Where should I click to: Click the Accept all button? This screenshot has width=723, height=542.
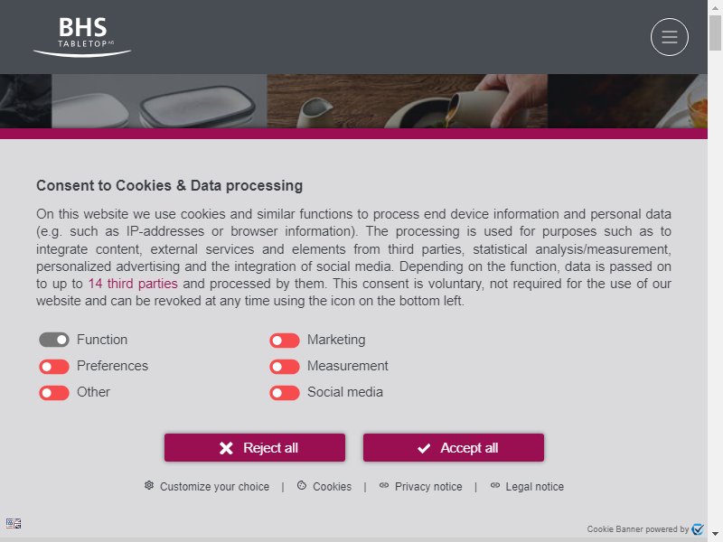(454, 447)
